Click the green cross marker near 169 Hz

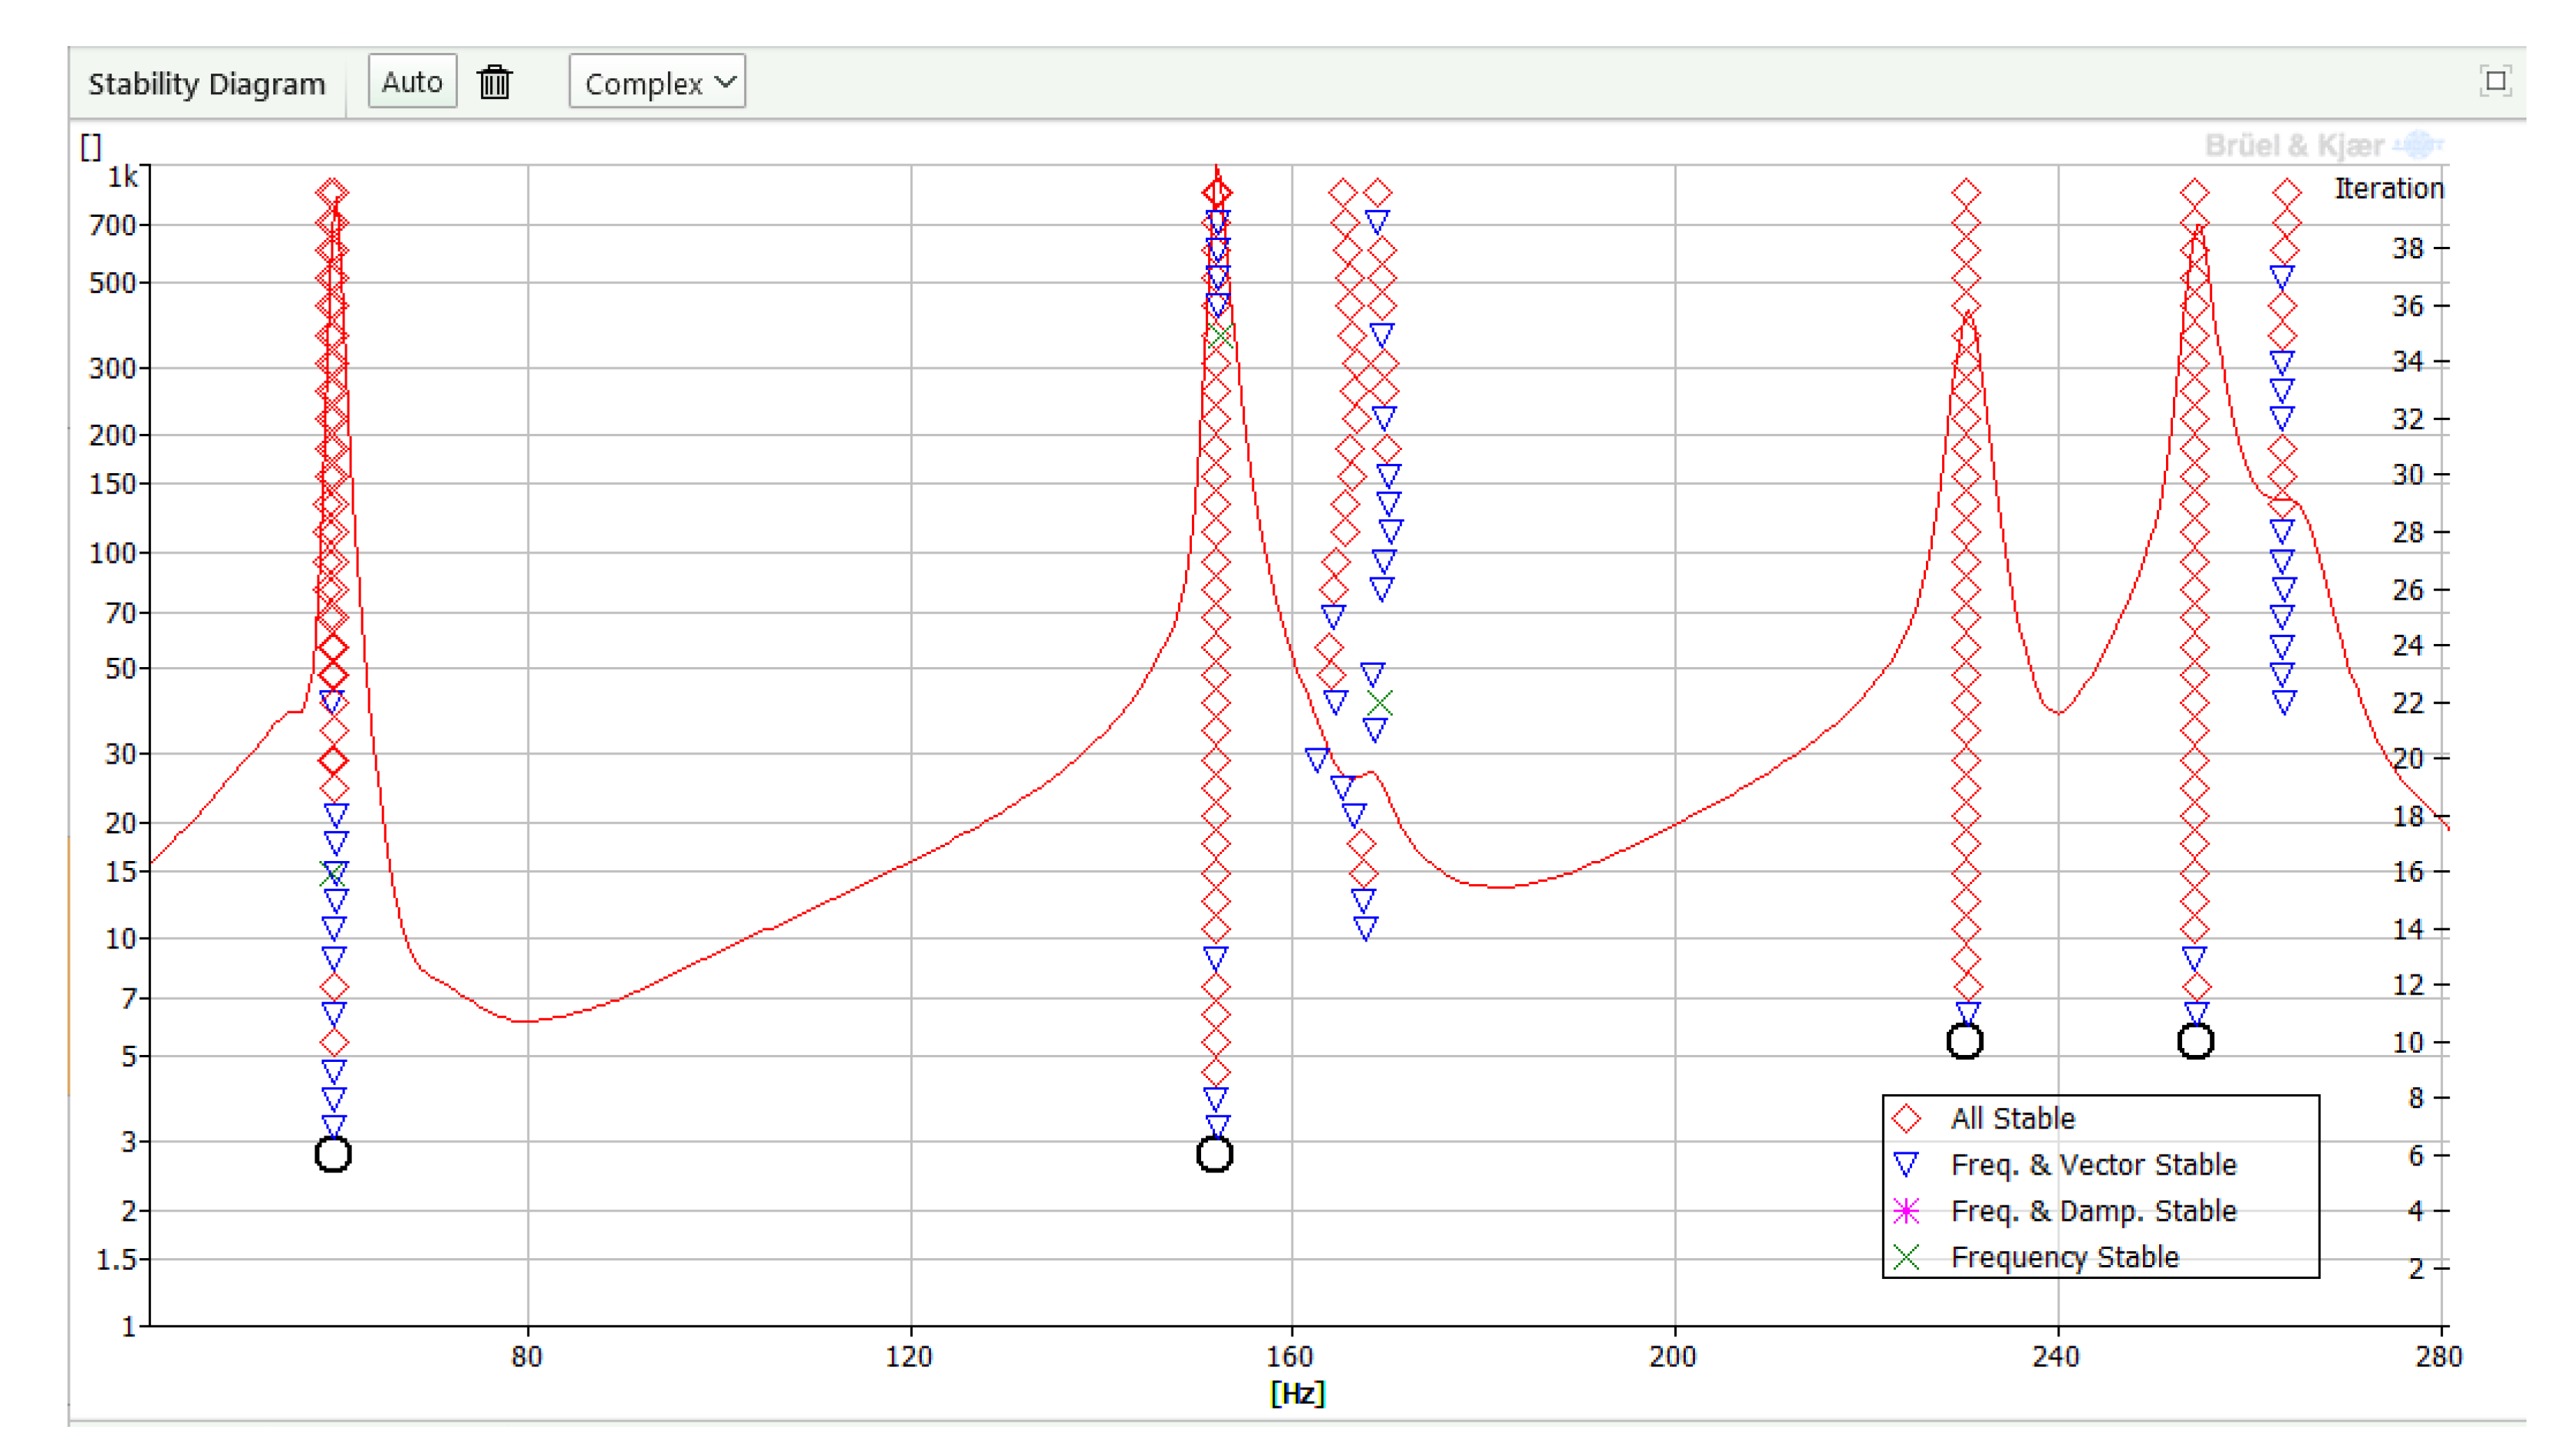pos(1380,703)
